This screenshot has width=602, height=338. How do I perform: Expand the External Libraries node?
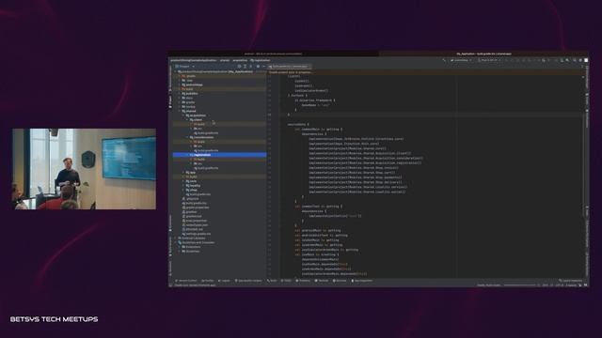tap(176, 238)
